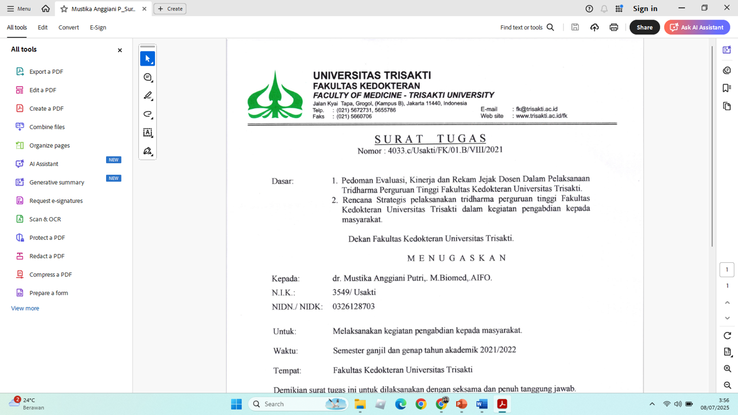Go to next page arrow
Viewport: 738px width, 415px height.
click(727, 318)
